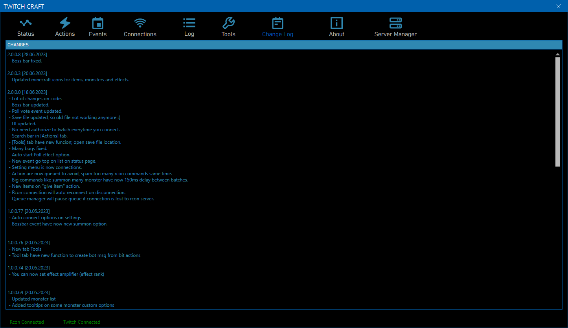
Task: Click the Server Manager text label
Action: [x=395, y=34]
